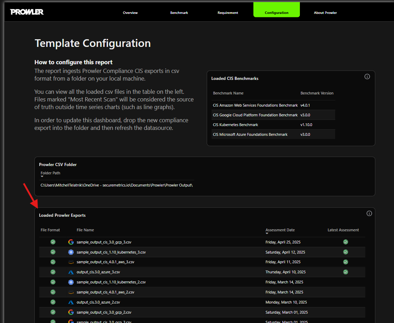Viewport: 394px width, 323px height.
Task: Select file sample_output_cis_4.0.1_aws_2.csv
Action: pyautogui.click(x=105, y=292)
